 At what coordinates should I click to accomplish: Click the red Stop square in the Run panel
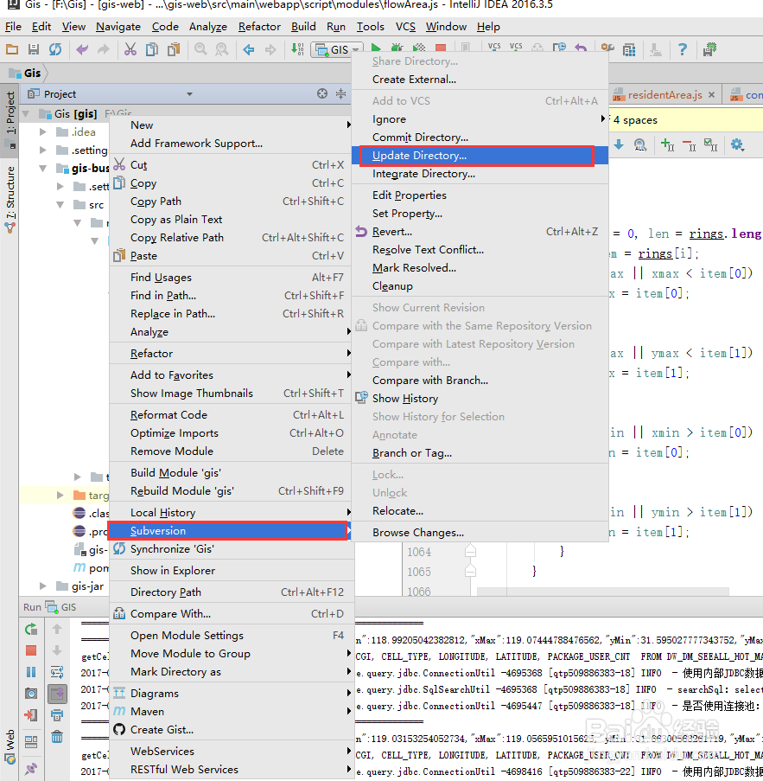(x=31, y=650)
